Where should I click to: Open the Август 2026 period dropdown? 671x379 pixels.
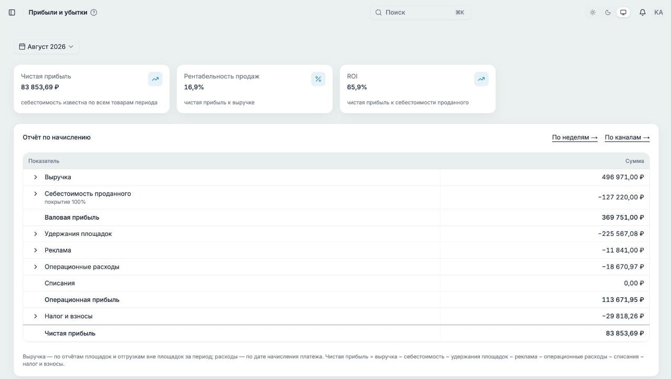[46, 47]
